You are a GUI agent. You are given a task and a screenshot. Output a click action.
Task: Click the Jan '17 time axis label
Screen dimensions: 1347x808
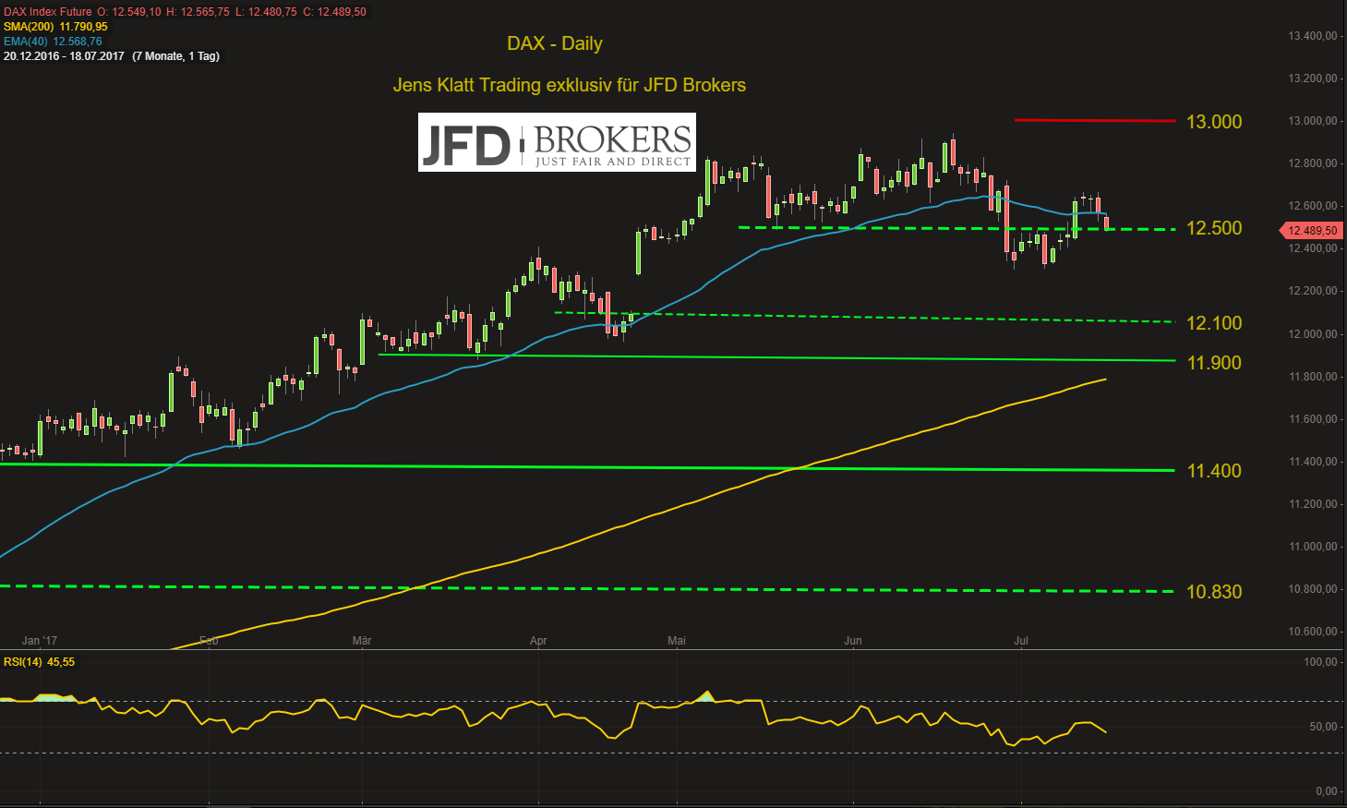(x=40, y=640)
